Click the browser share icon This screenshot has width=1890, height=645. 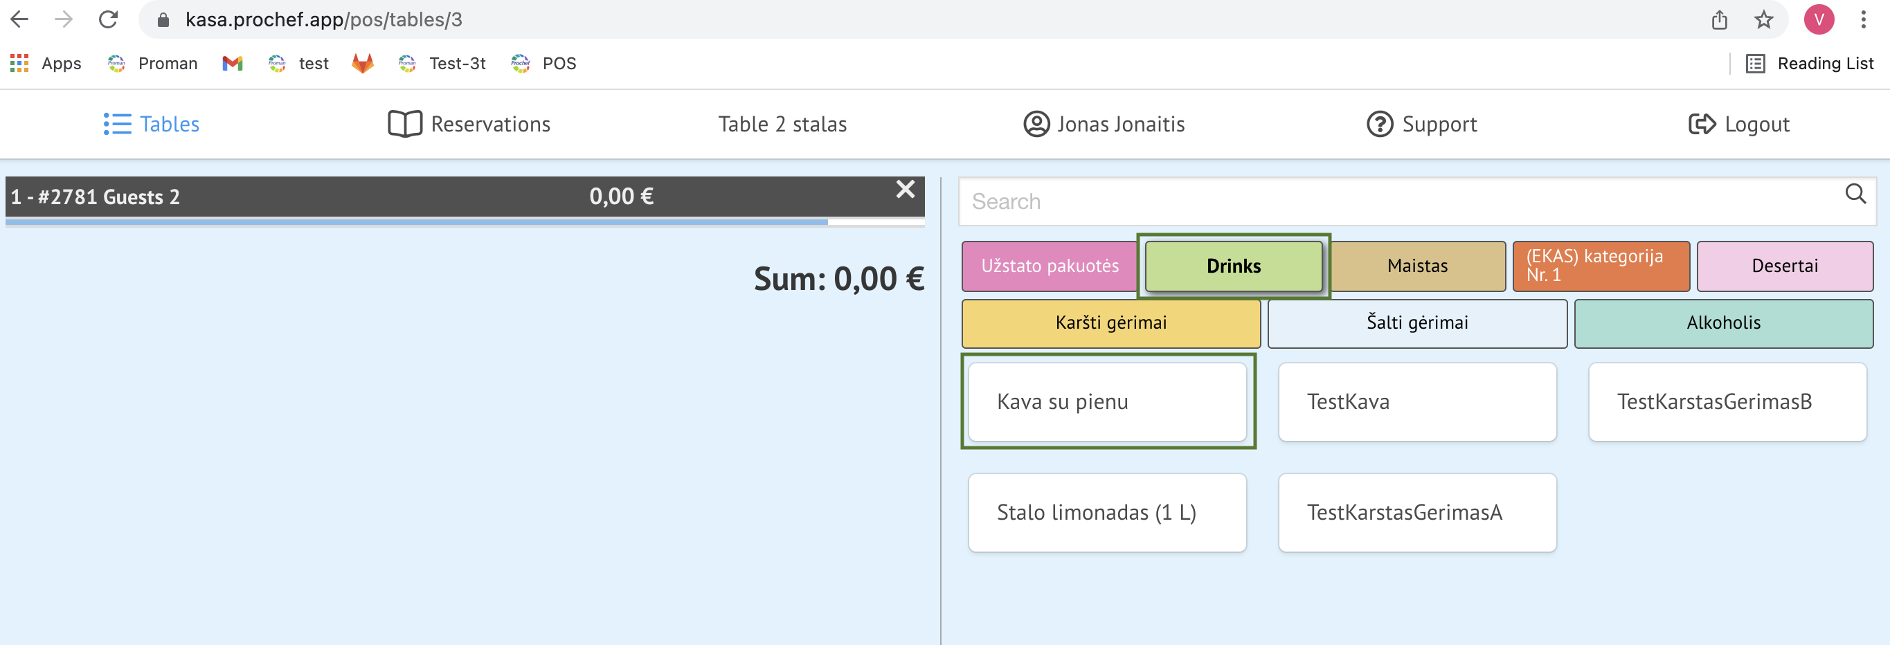(1719, 20)
